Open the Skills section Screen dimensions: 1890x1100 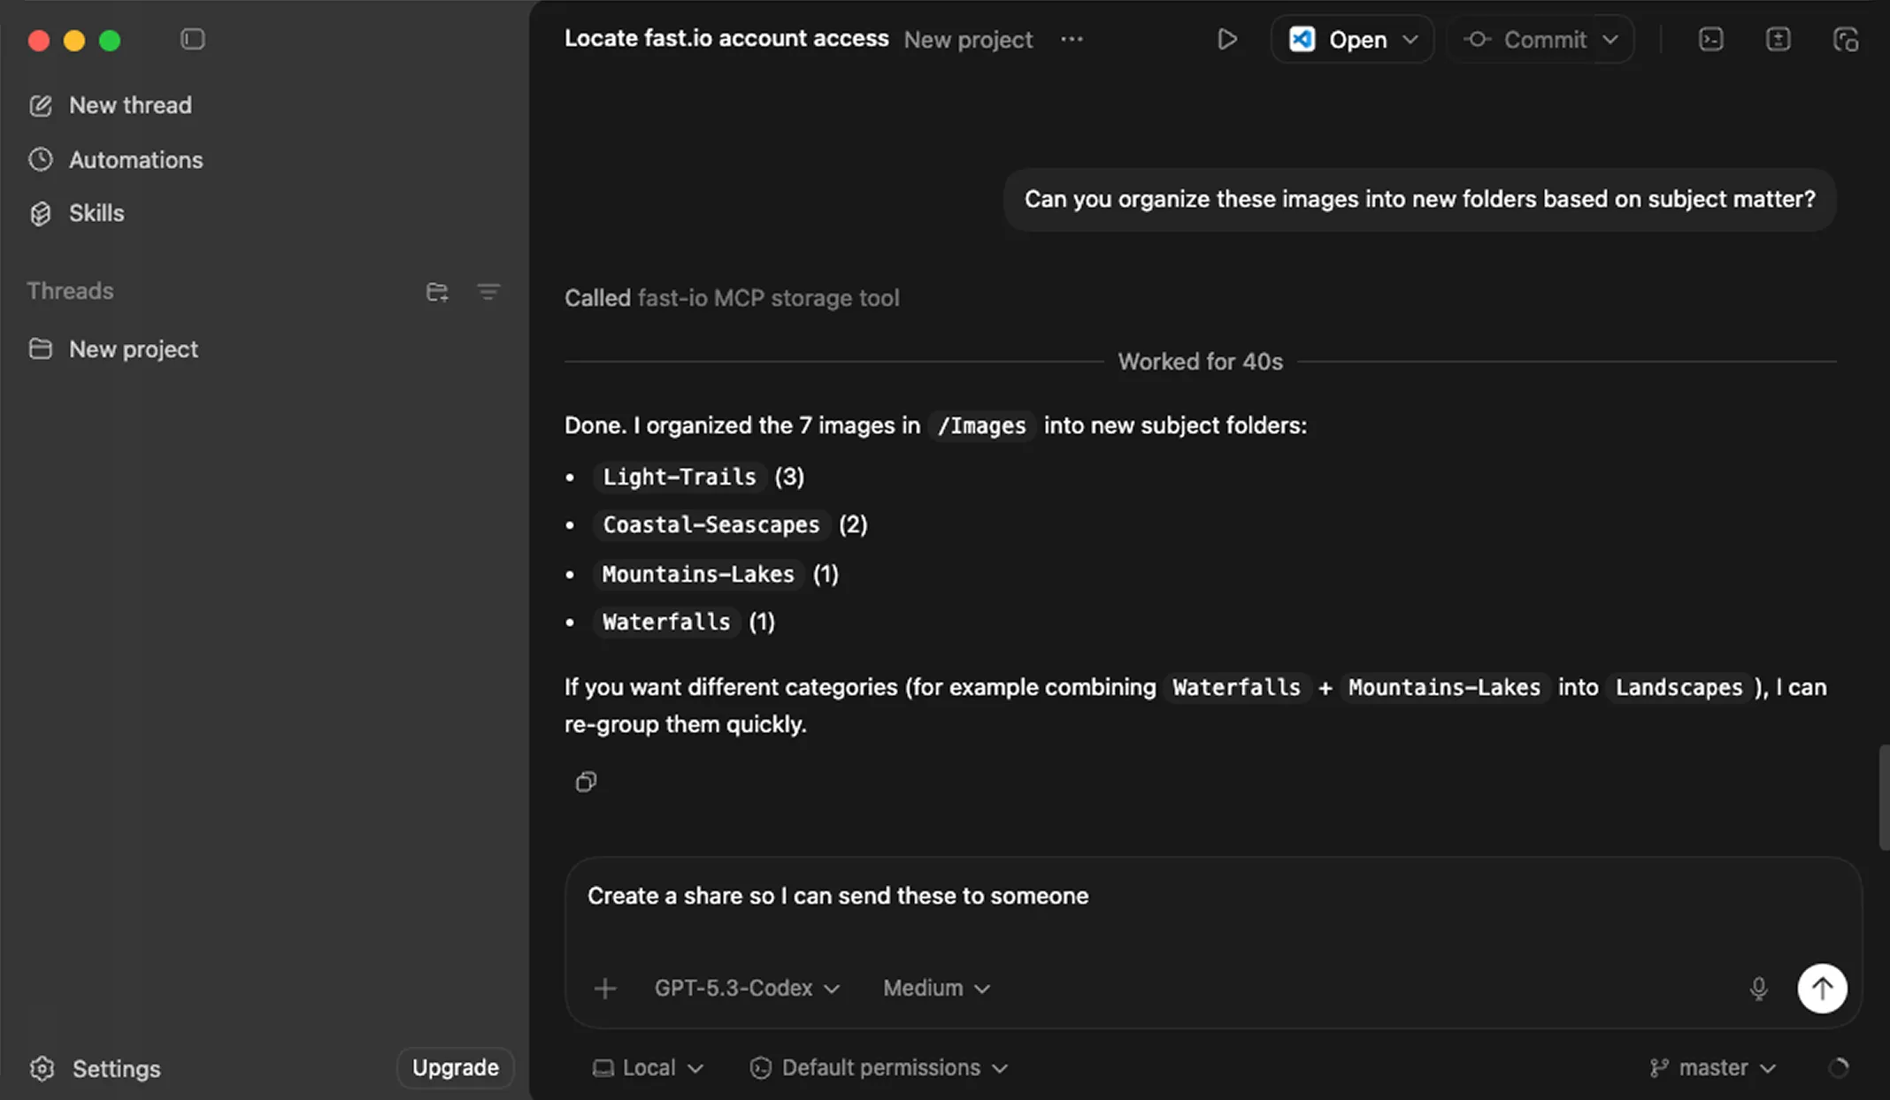[96, 213]
